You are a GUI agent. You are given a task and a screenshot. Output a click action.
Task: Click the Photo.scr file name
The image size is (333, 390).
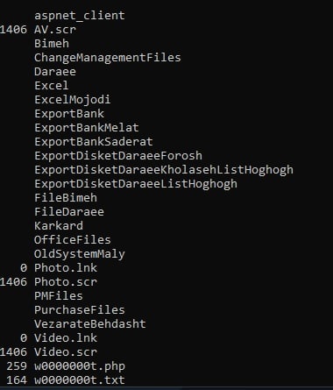66,281
